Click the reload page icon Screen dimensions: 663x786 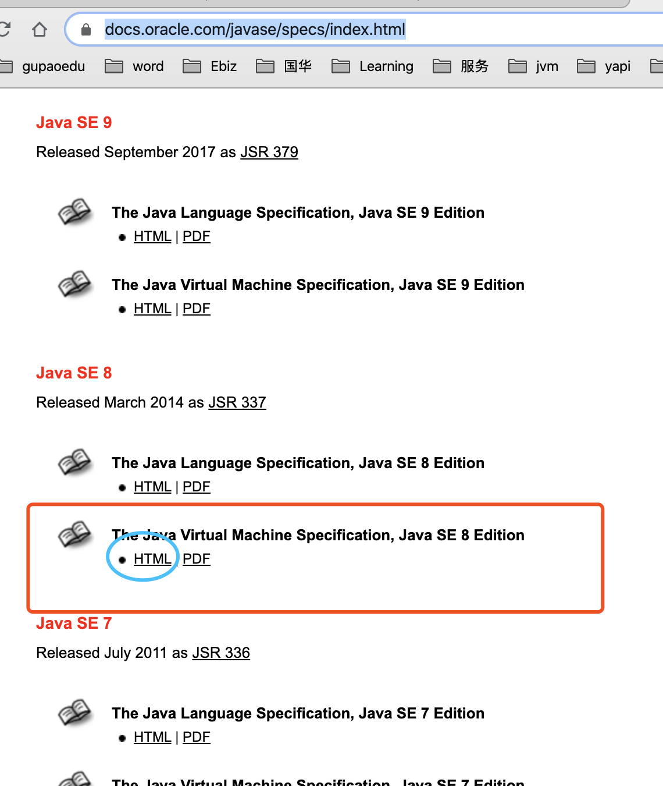pyautogui.click(x=4, y=29)
